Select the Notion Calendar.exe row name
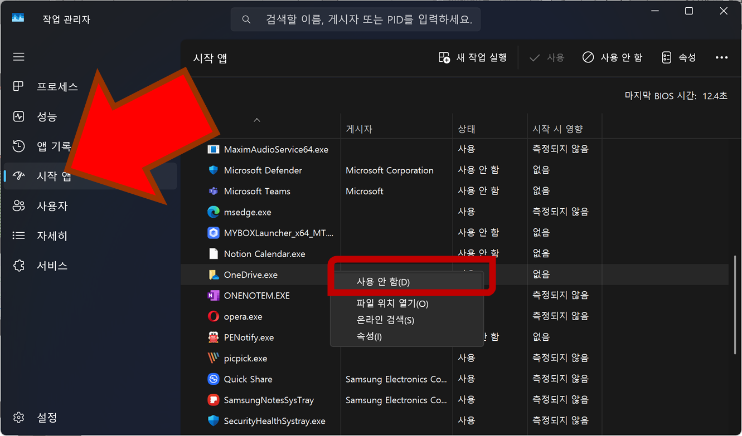This screenshot has height=436, width=742. click(x=264, y=254)
